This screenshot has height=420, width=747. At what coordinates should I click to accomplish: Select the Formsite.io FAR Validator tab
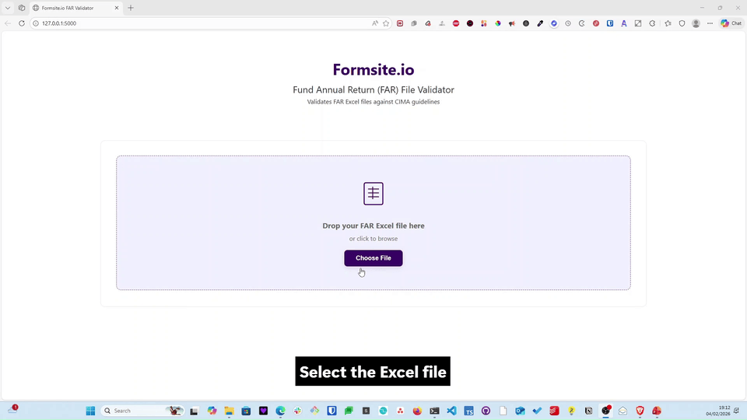coord(70,8)
